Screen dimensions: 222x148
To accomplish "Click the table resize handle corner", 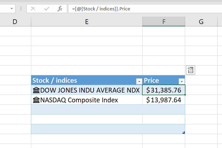I will point(184,133).
